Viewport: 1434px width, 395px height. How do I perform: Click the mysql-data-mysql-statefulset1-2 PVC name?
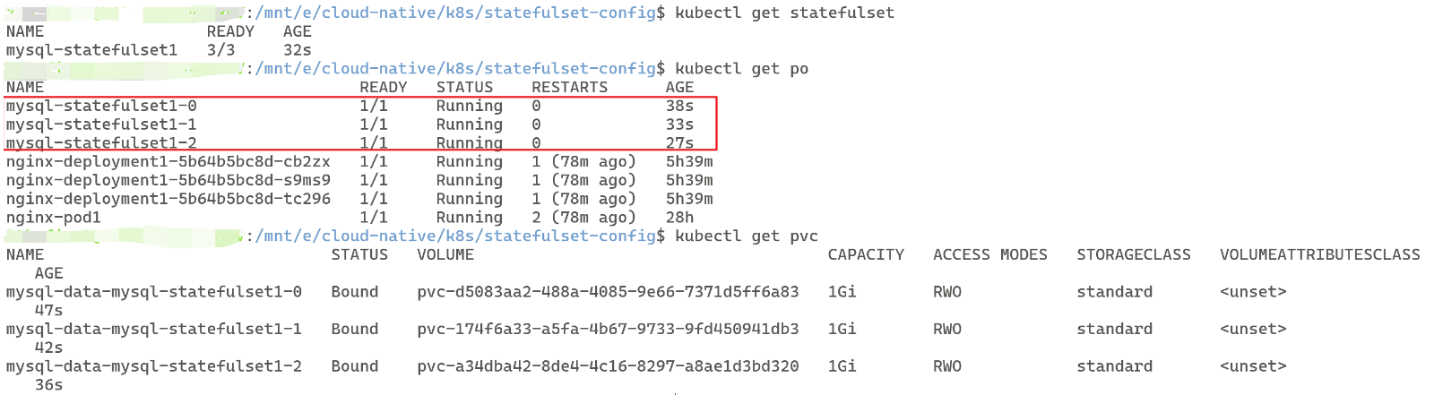pyautogui.click(x=154, y=366)
